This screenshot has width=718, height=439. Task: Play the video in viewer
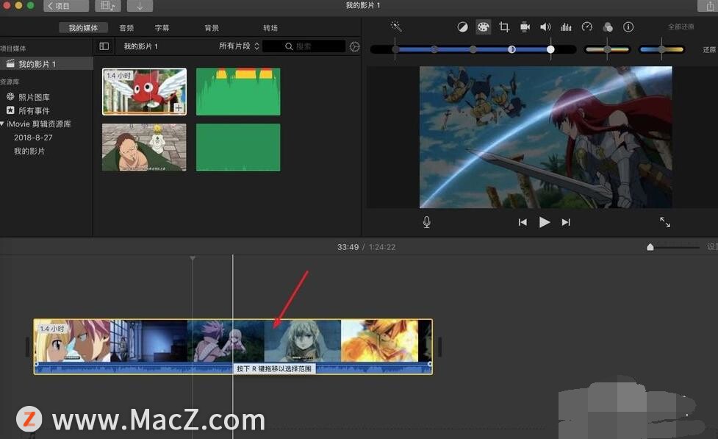tap(545, 222)
